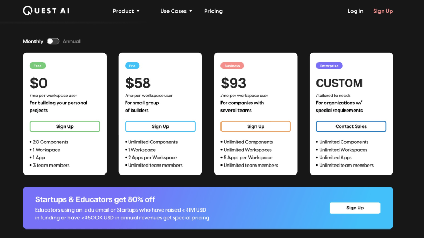The image size is (424, 238).
Task: Go to the Pricing page
Action: (213, 11)
